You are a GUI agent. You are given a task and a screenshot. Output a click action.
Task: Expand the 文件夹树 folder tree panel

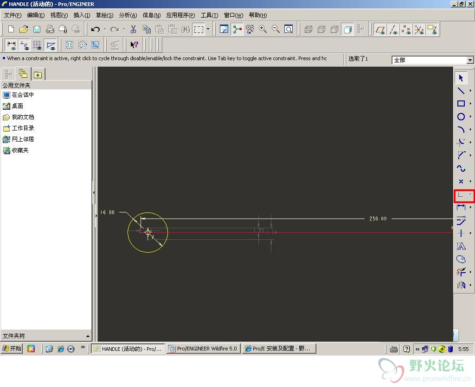88,336
